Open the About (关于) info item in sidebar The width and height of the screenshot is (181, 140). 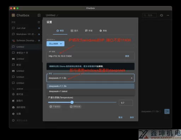[20, 121]
